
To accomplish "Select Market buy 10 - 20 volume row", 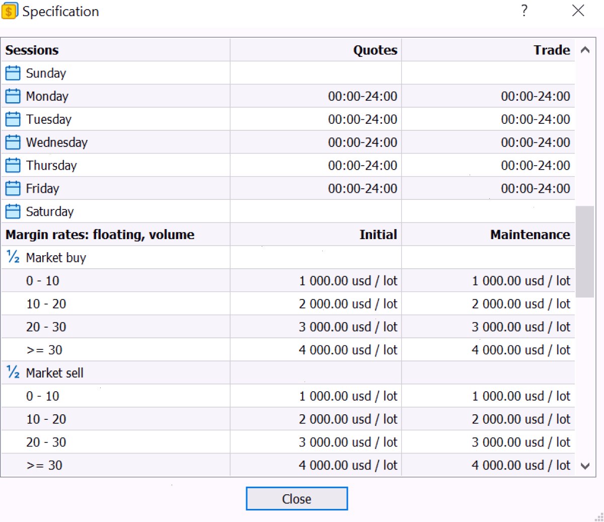I will click(x=288, y=304).
